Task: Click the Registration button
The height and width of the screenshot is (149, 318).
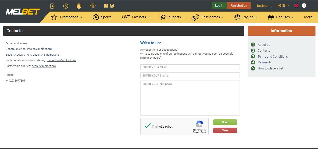Action: 239,6
